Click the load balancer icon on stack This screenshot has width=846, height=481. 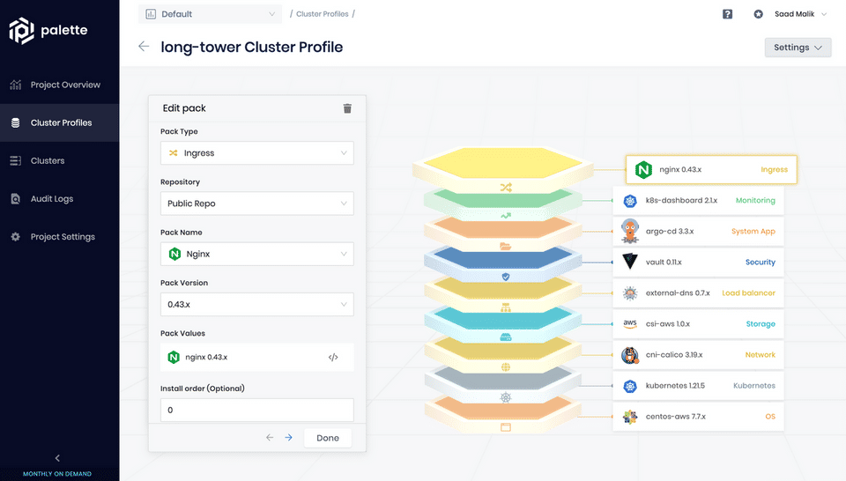506,307
